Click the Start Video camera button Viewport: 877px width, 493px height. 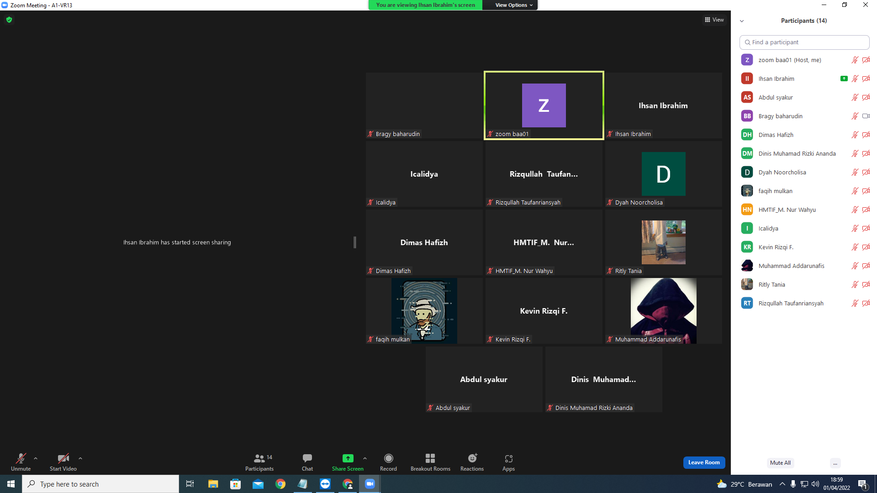point(63,462)
